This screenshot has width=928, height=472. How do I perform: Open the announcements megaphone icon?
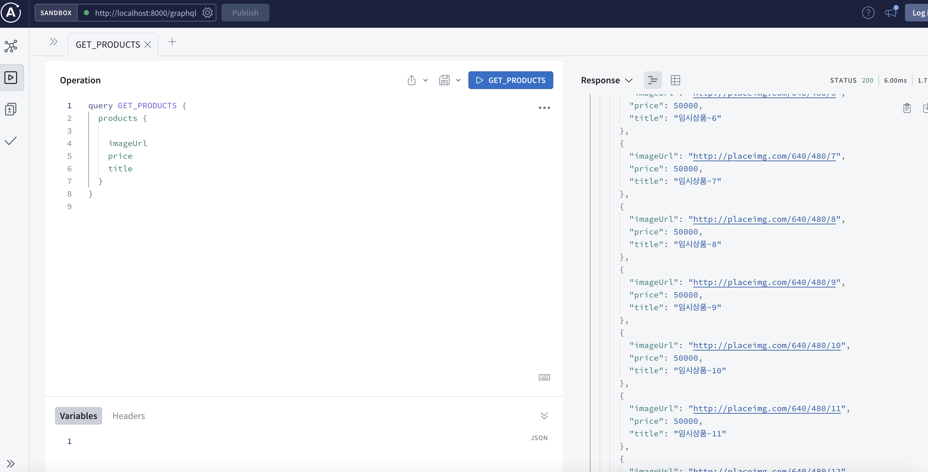click(891, 13)
